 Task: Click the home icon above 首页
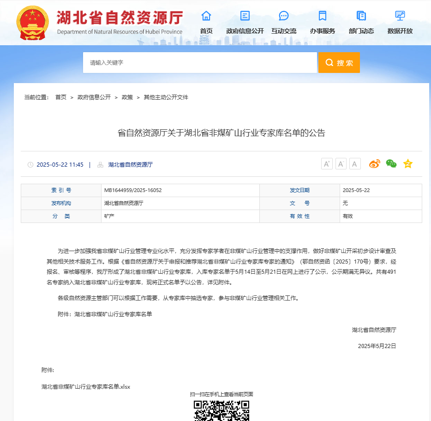(x=206, y=16)
